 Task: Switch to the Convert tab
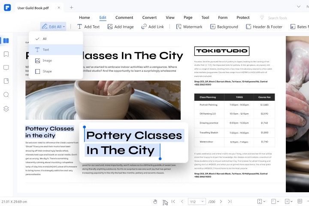pyautogui.click(x=149, y=18)
